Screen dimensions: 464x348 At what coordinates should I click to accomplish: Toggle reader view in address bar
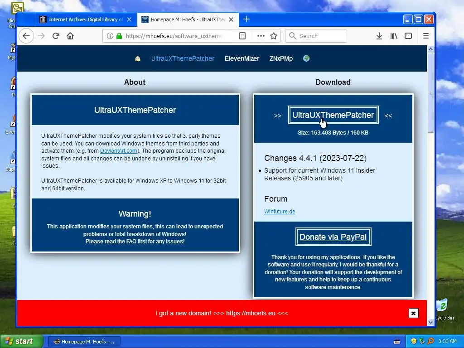pyautogui.click(x=242, y=36)
